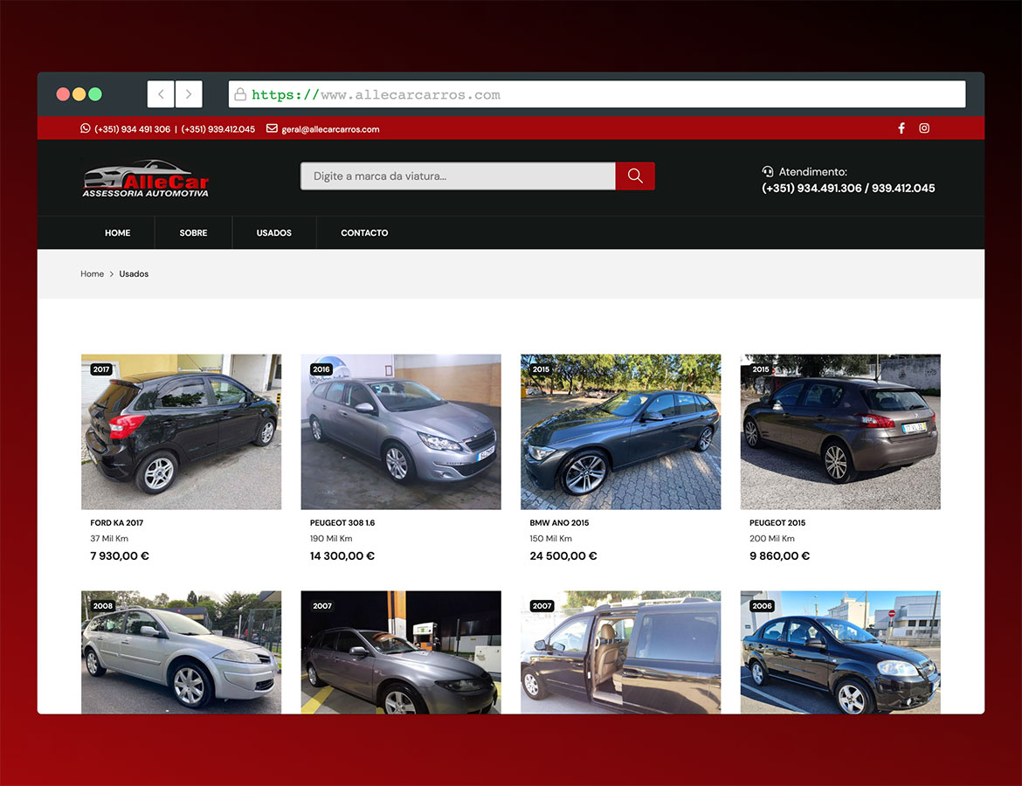Click the browser forward arrow button
This screenshot has height=786, width=1022.
189,93
